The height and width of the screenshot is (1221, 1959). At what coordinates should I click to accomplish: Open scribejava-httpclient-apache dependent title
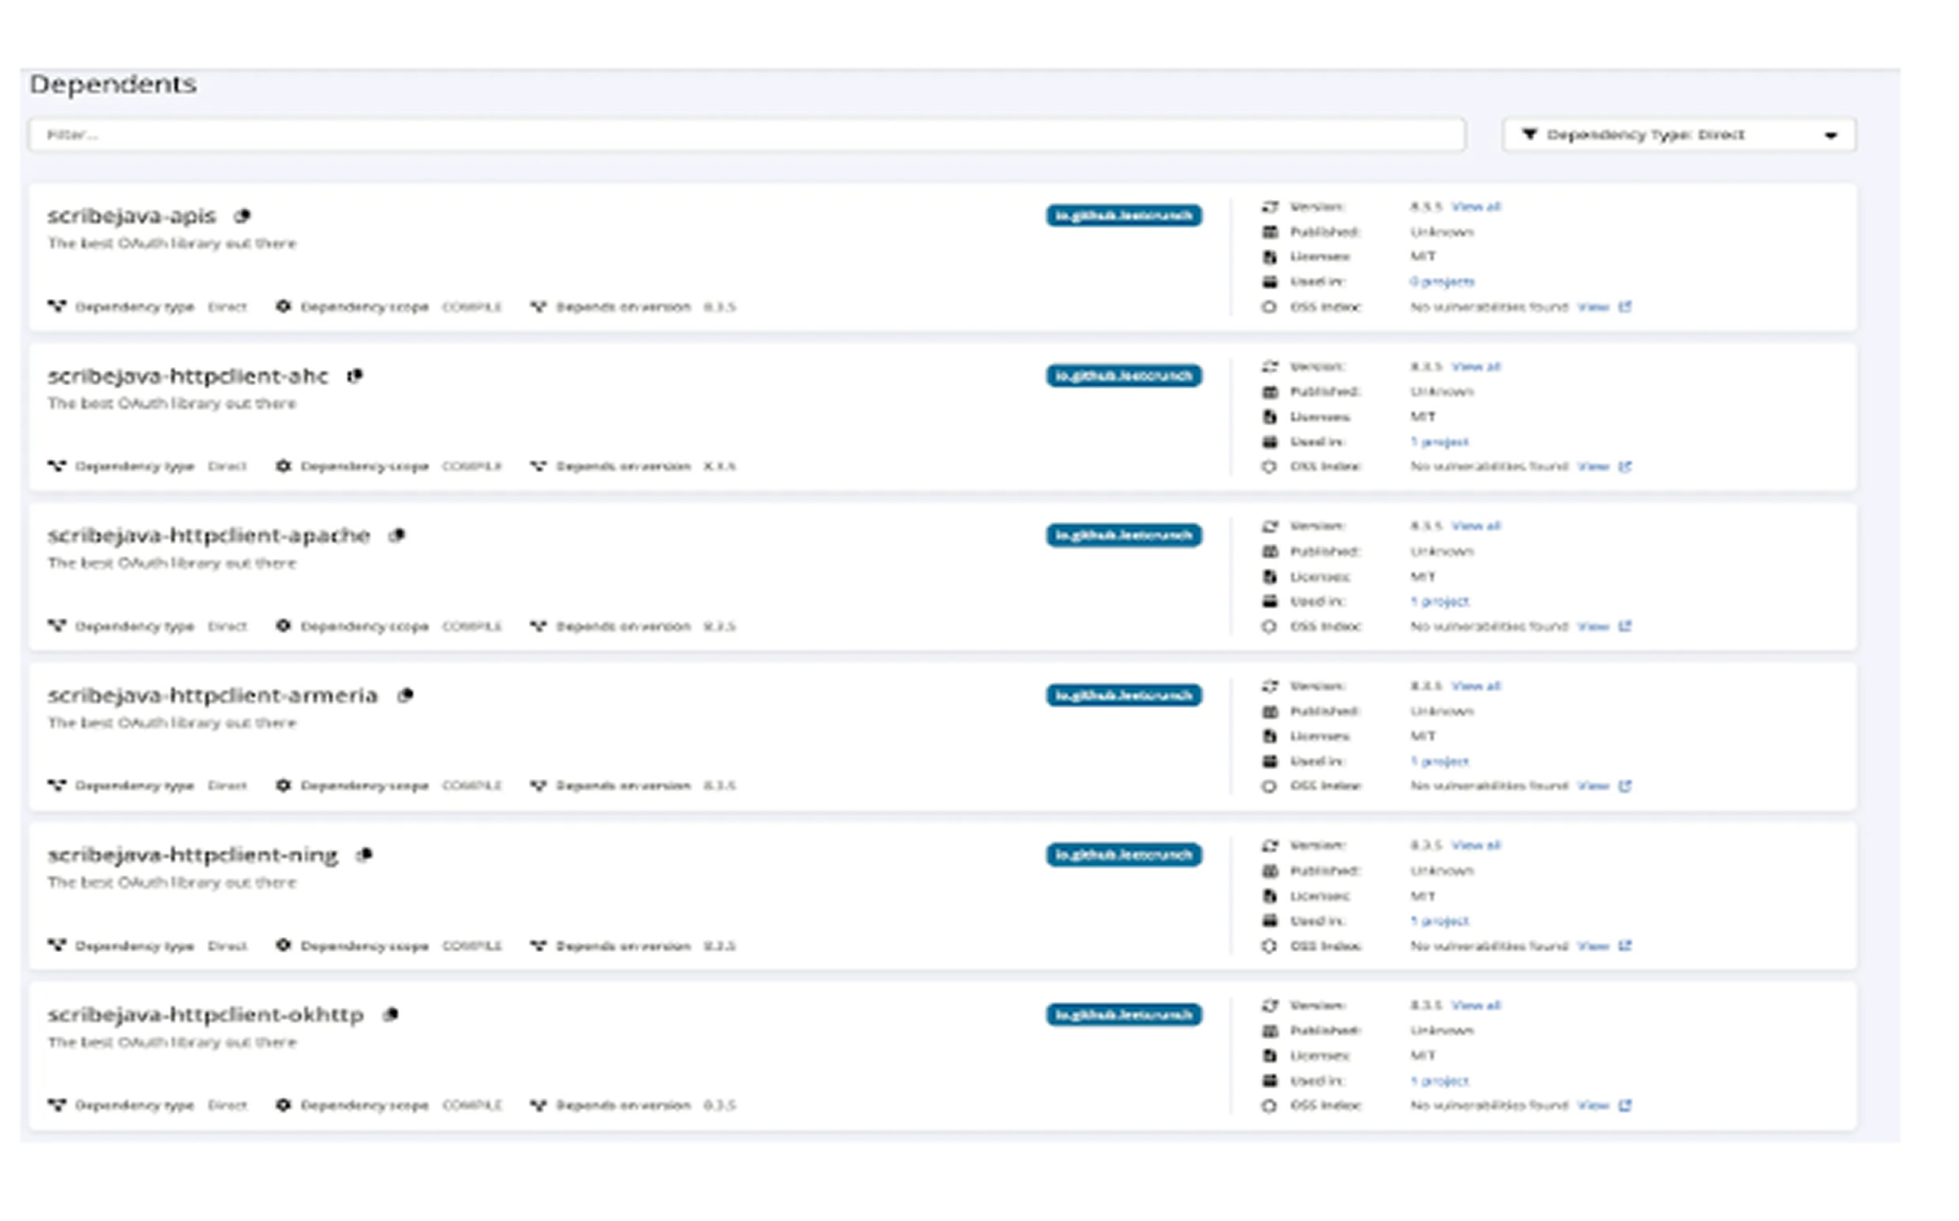tap(208, 535)
